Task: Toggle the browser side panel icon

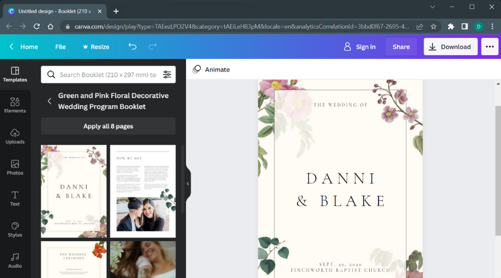Action: click(465, 27)
